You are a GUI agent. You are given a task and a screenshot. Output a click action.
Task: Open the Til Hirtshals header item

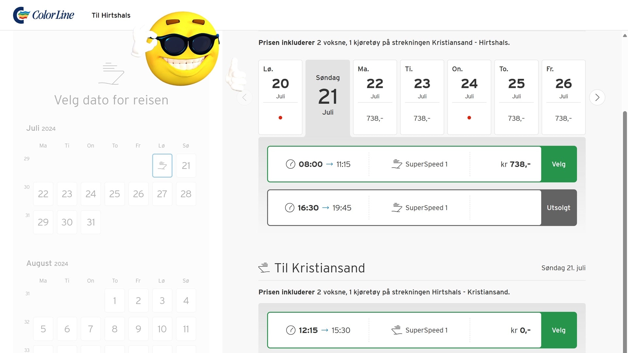click(111, 15)
